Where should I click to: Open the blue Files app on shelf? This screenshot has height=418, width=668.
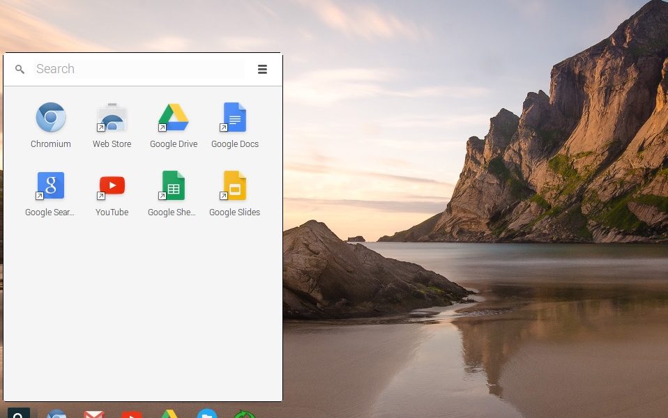(207, 414)
